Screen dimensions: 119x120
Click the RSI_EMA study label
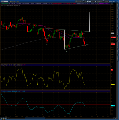[x=9, y=65]
